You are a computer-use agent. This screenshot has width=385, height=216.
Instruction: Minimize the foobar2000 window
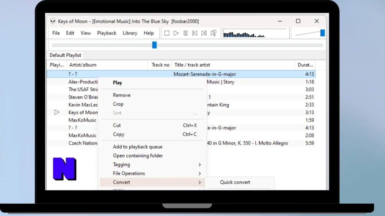[280, 21]
